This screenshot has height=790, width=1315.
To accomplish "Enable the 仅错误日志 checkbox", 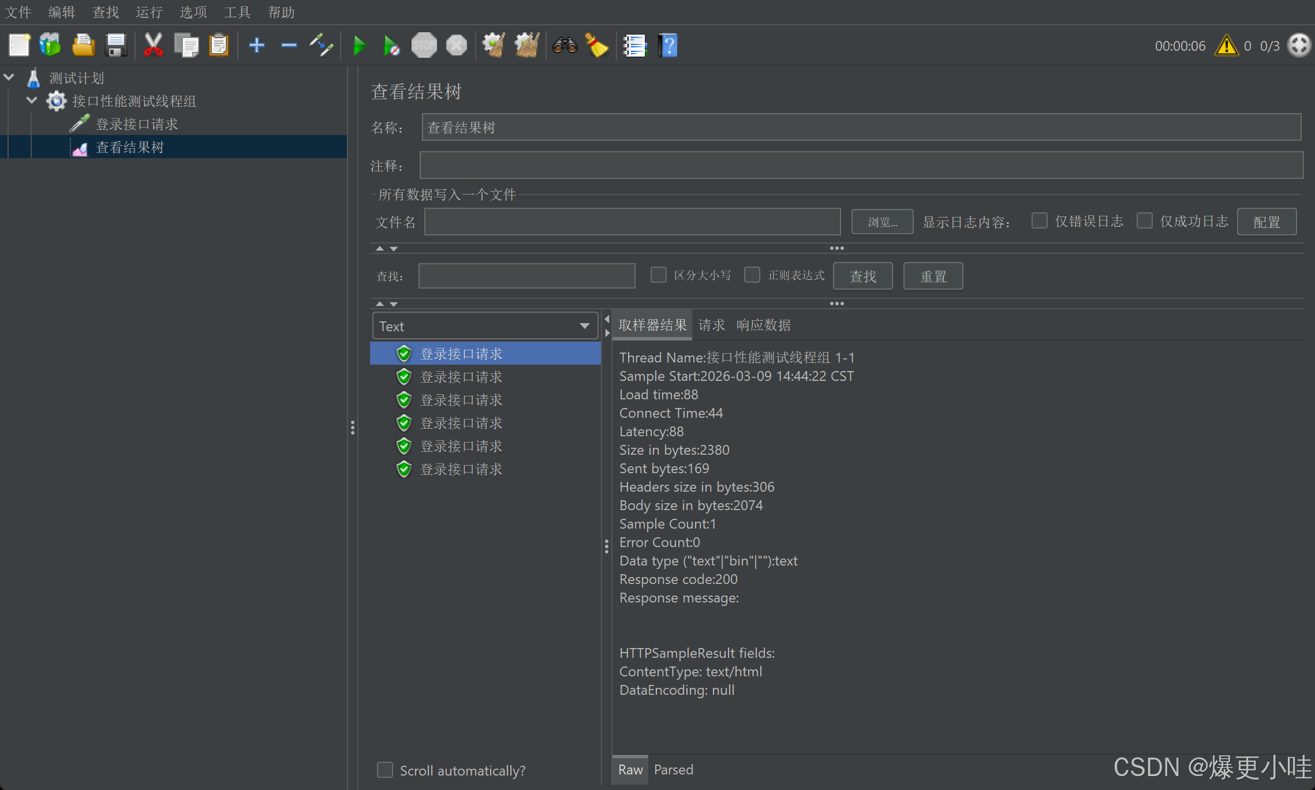I will (1040, 221).
